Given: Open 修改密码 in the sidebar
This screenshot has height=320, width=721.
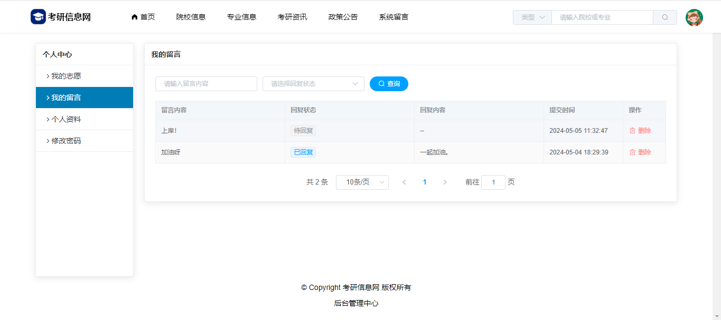Looking at the screenshot, I should (66, 141).
